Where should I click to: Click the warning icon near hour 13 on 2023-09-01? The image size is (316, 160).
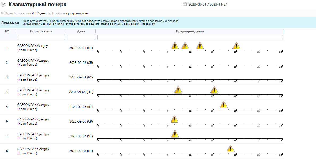click(x=200, y=46)
